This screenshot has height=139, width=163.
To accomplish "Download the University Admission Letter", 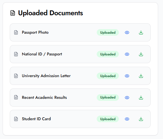I will click(x=141, y=76).
